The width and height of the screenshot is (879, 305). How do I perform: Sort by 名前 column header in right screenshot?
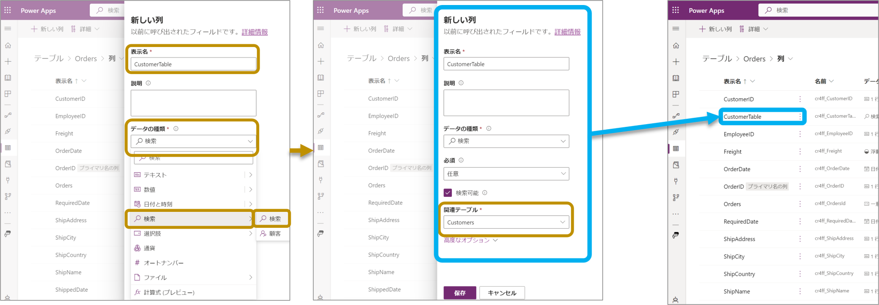[824, 81]
